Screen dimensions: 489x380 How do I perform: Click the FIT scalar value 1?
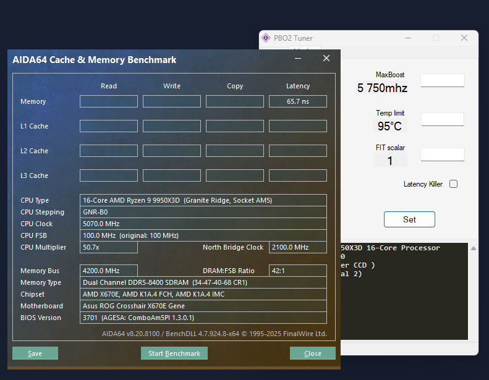389,161
